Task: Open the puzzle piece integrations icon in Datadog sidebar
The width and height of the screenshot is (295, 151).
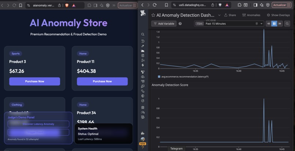Action: click(143, 133)
